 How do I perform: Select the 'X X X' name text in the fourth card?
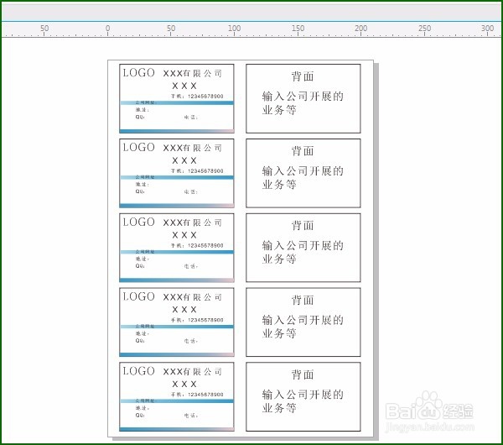(184, 310)
